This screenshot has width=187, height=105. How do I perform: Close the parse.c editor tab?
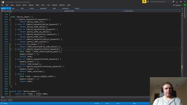click(x=10, y=8)
